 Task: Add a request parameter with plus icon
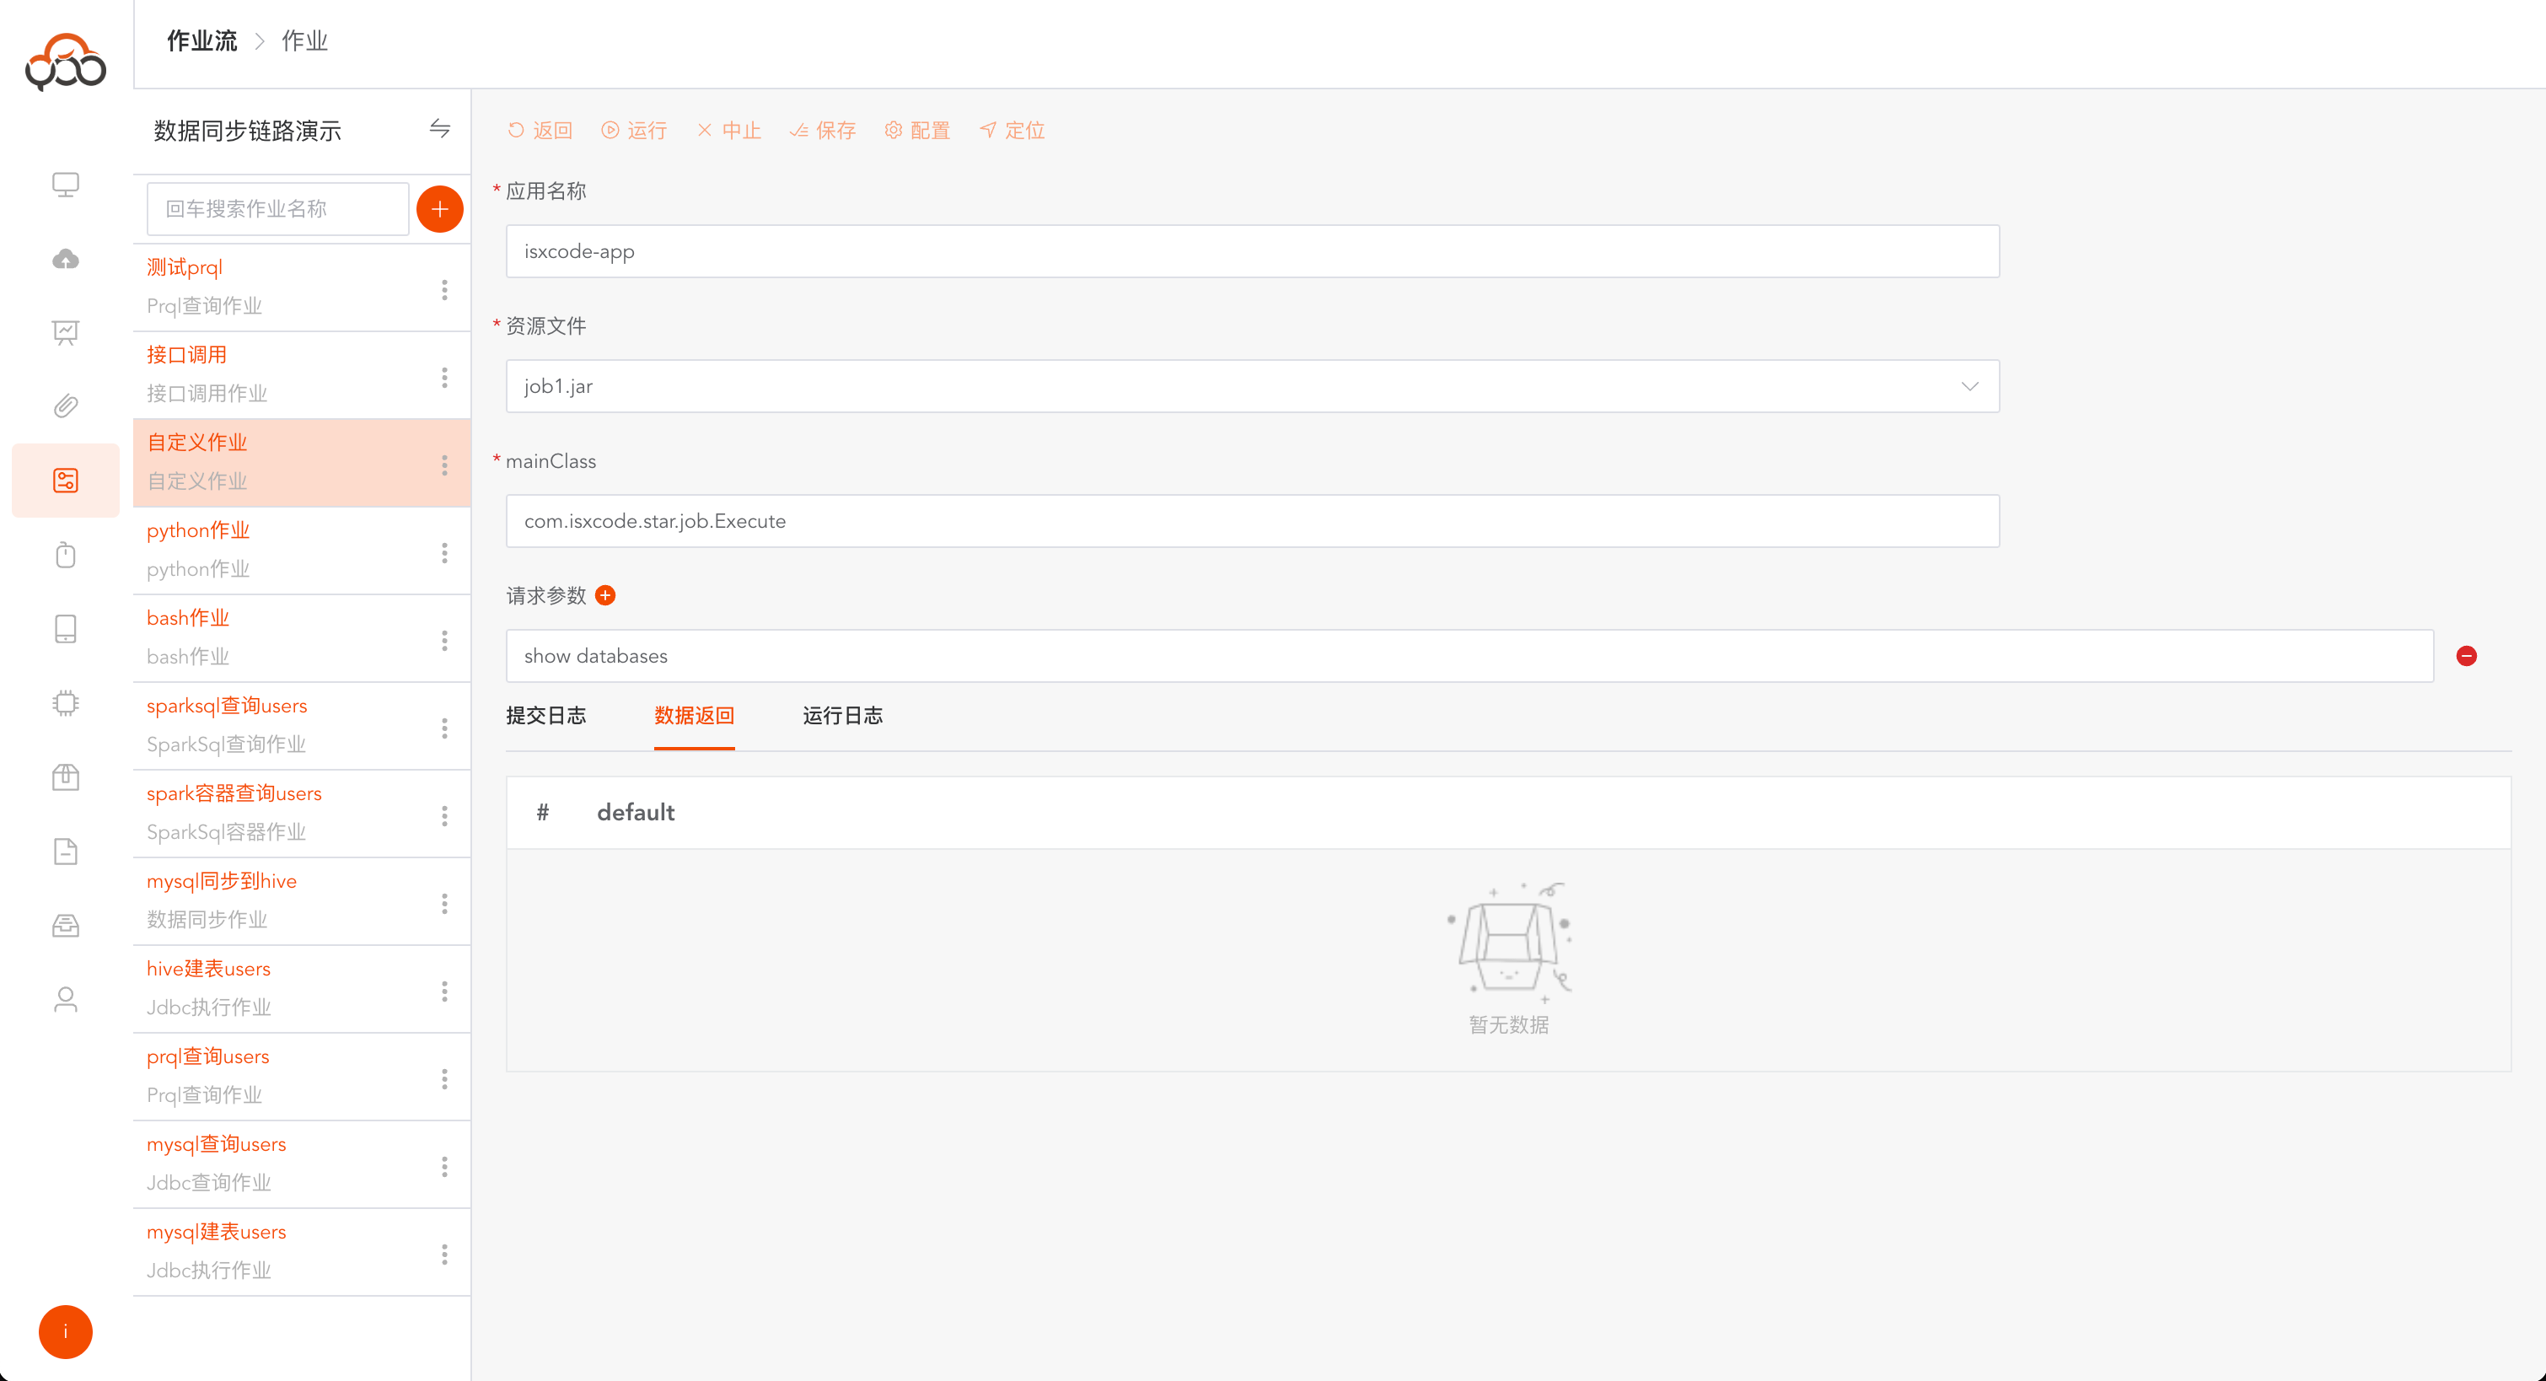(x=606, y=595)
